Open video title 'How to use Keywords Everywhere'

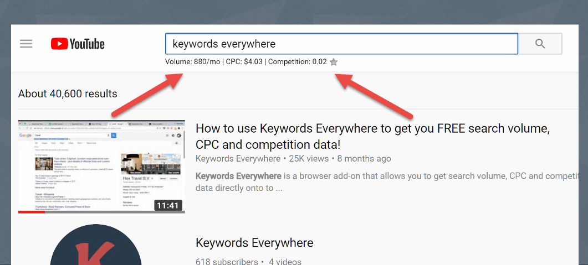point(373,137)
